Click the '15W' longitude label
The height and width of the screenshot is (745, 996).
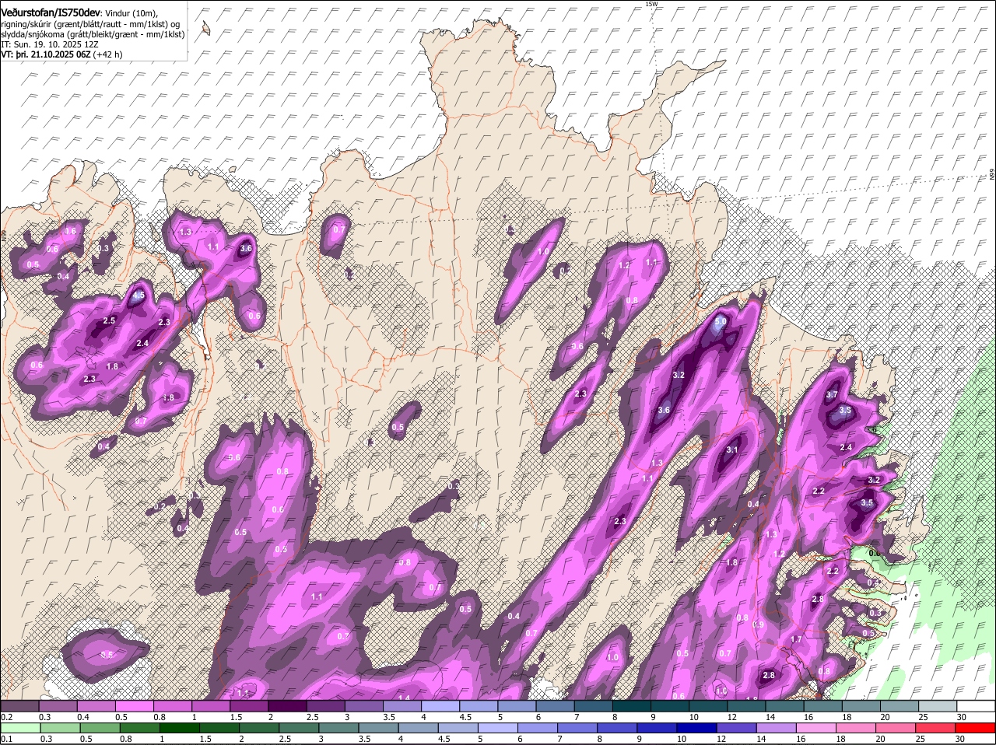tap(651, 5)
